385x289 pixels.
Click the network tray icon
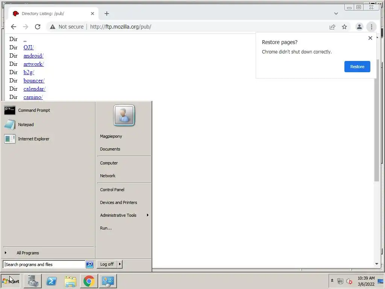340,281
